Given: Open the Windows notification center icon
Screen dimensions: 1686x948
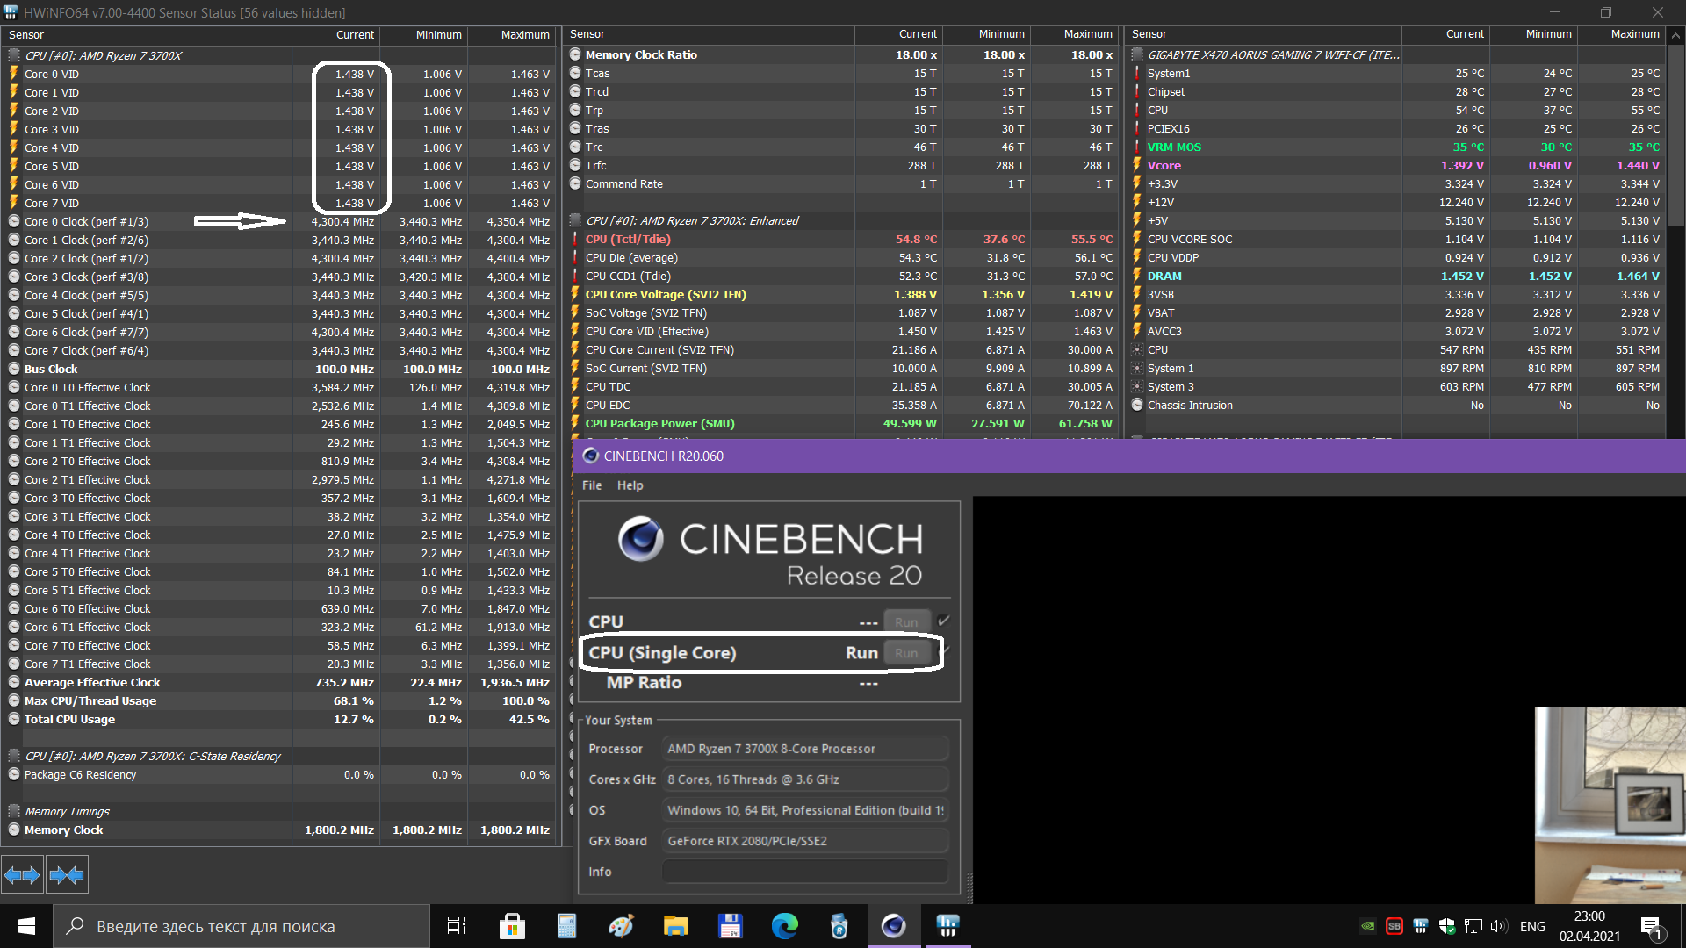Looking at the screenshot, I should click(1651, 926).
